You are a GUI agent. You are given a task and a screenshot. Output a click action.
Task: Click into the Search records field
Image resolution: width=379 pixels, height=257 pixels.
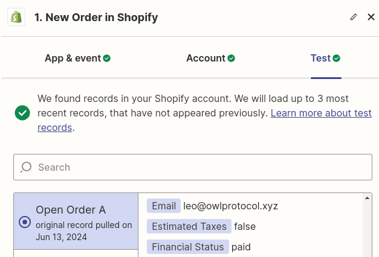(x=199, y=167)
